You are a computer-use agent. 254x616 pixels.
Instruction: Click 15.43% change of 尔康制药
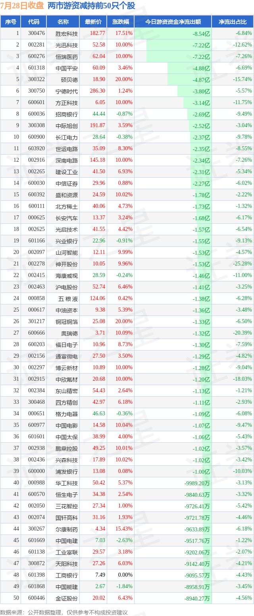(124, 529)
